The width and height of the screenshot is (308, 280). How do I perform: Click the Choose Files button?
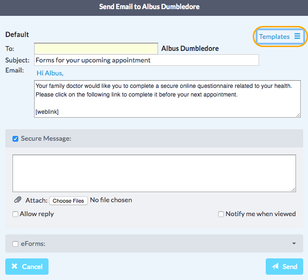68,201
